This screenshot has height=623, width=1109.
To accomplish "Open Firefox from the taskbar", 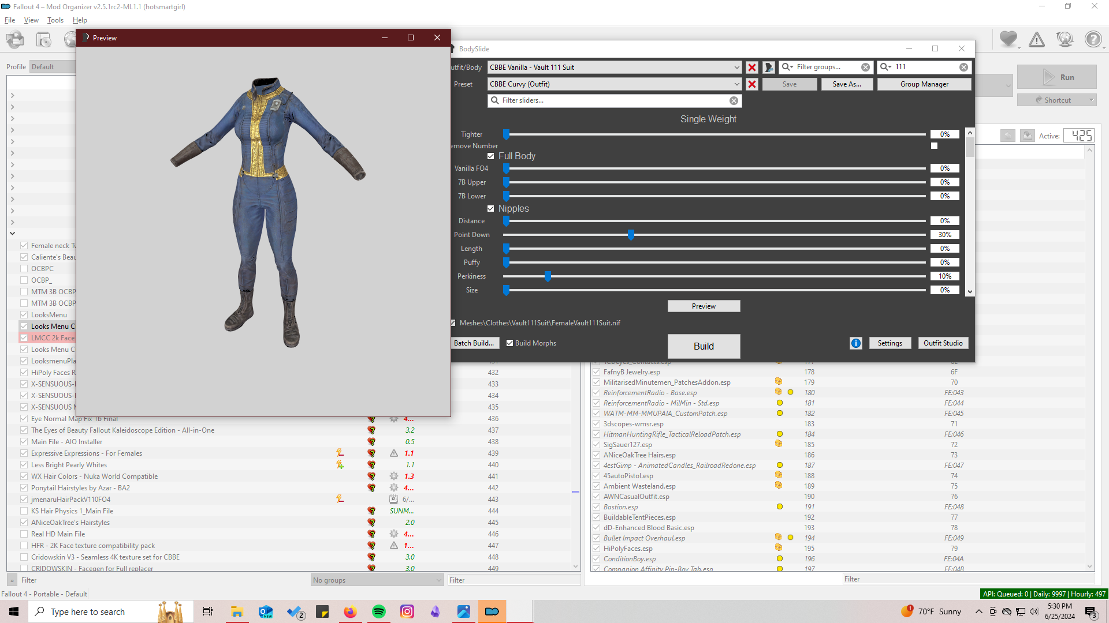I will tap(351, 611).
